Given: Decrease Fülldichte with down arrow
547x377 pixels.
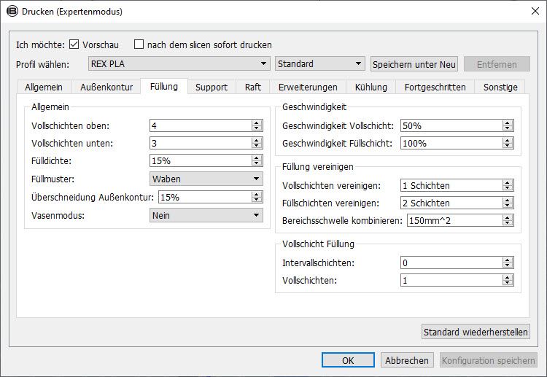Looking at the screenshot, I should tap(257, 163).
